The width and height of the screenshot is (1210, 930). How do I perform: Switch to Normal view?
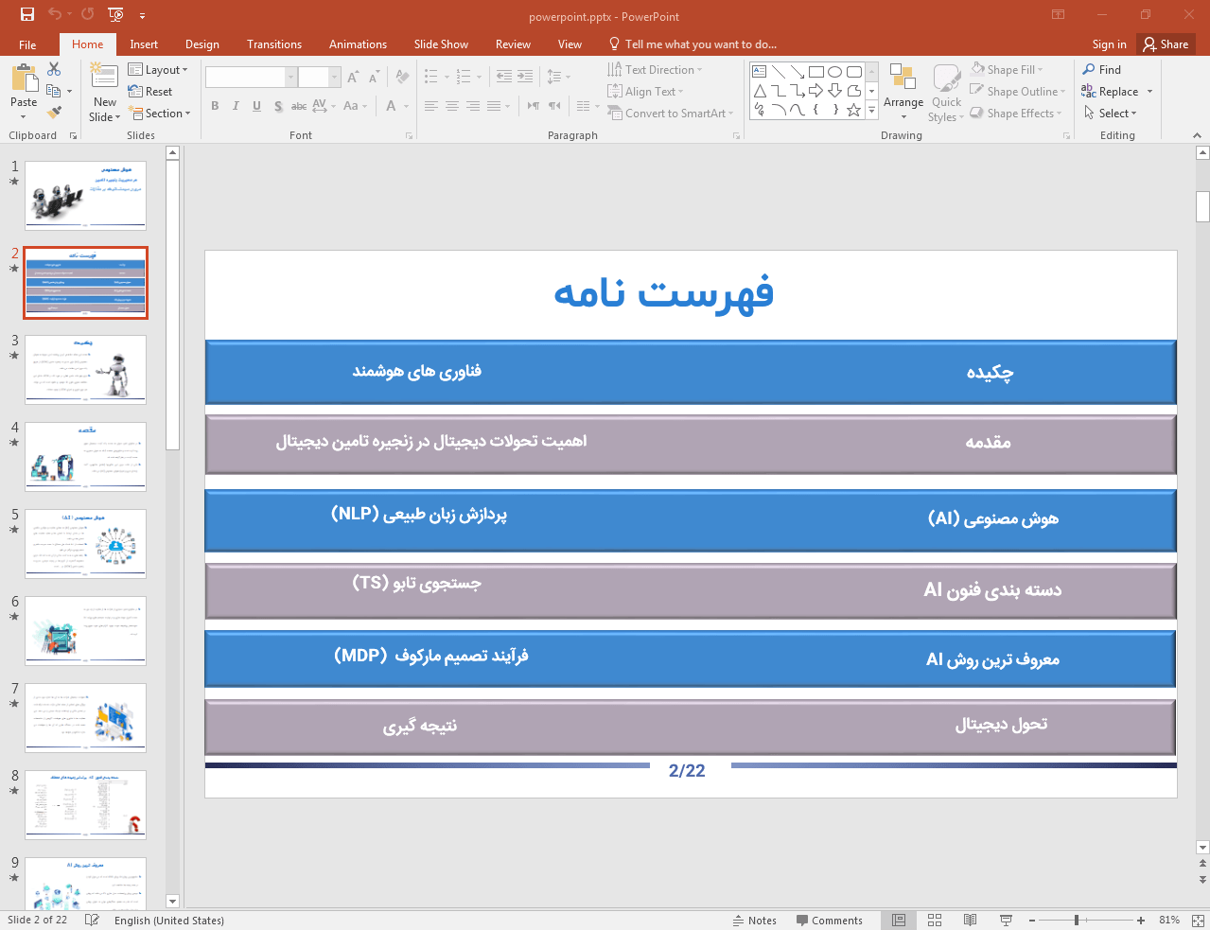point(899,920)
